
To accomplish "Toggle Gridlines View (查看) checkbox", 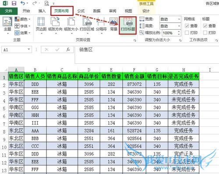I will [187, 26].
